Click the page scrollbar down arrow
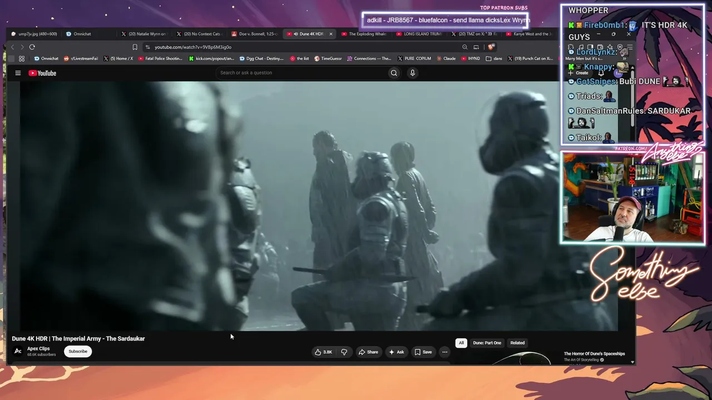712x400 pixels. point(632,362)
